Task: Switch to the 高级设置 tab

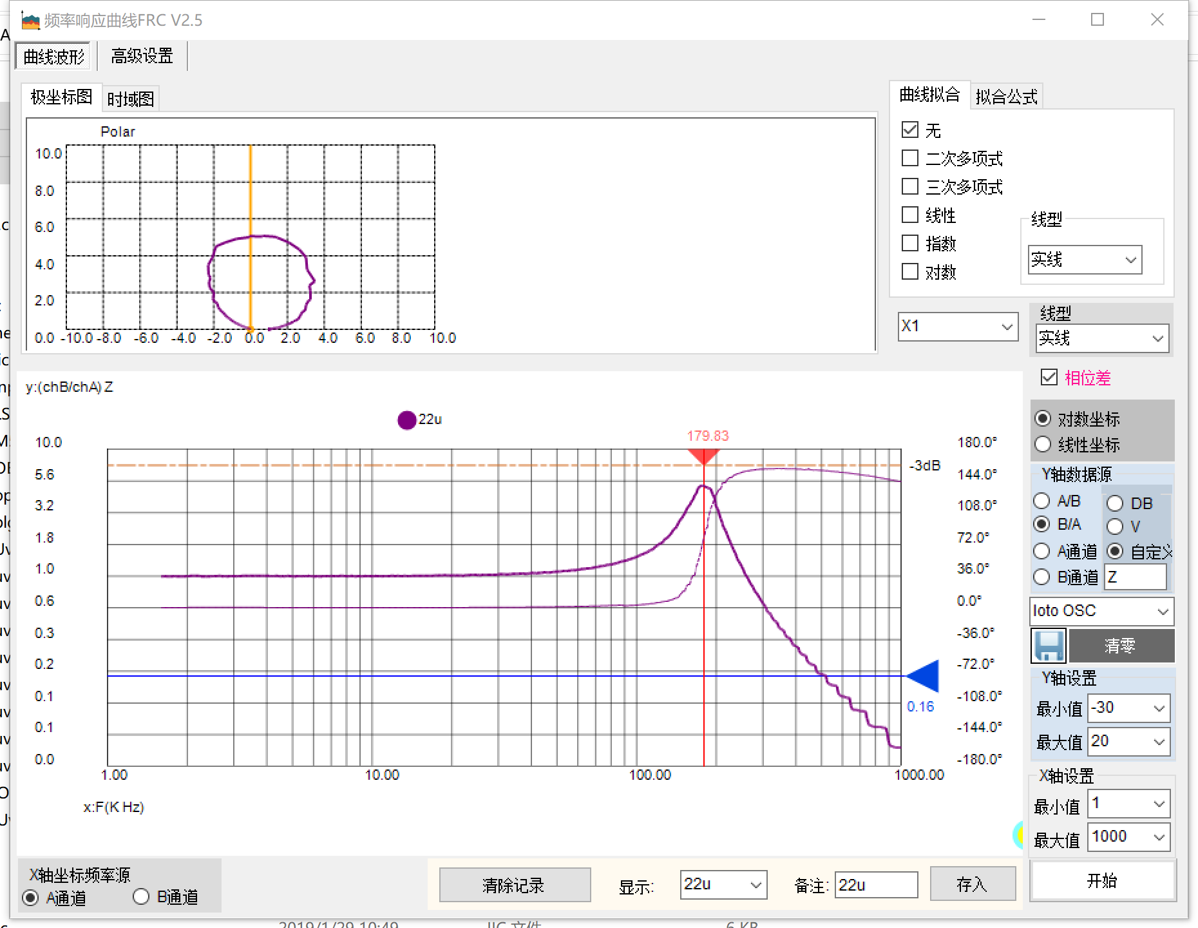Action: pyautogui.click(x=142, y=57)
